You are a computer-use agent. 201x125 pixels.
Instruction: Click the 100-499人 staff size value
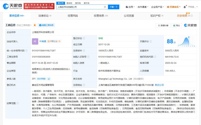coord(170,71)
